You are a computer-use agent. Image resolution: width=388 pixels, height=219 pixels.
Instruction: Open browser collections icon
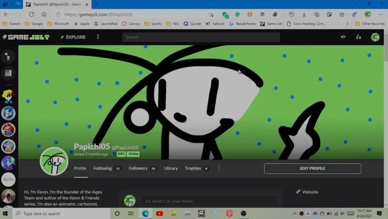tap(317, 14)
